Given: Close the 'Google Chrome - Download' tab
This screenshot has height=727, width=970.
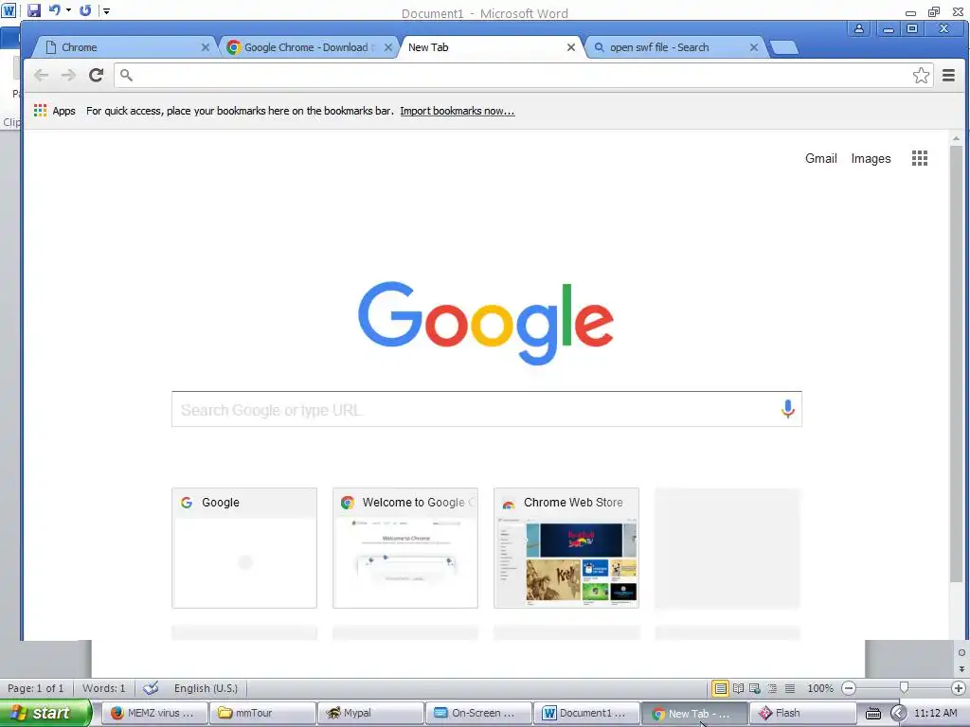Looking at the screenshot, I should coord(387,47).
